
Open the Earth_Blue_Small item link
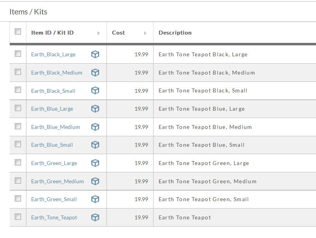[x=52, y=145]
